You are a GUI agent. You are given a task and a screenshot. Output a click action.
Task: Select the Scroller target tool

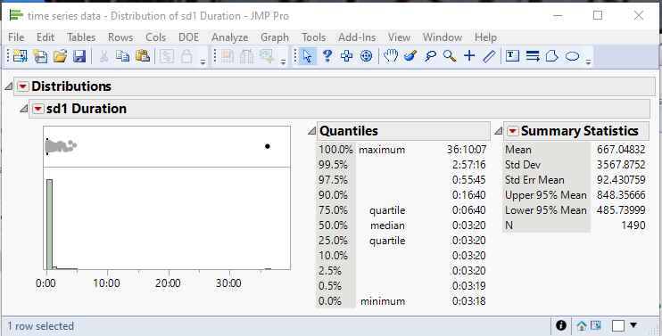coord(366,56)
